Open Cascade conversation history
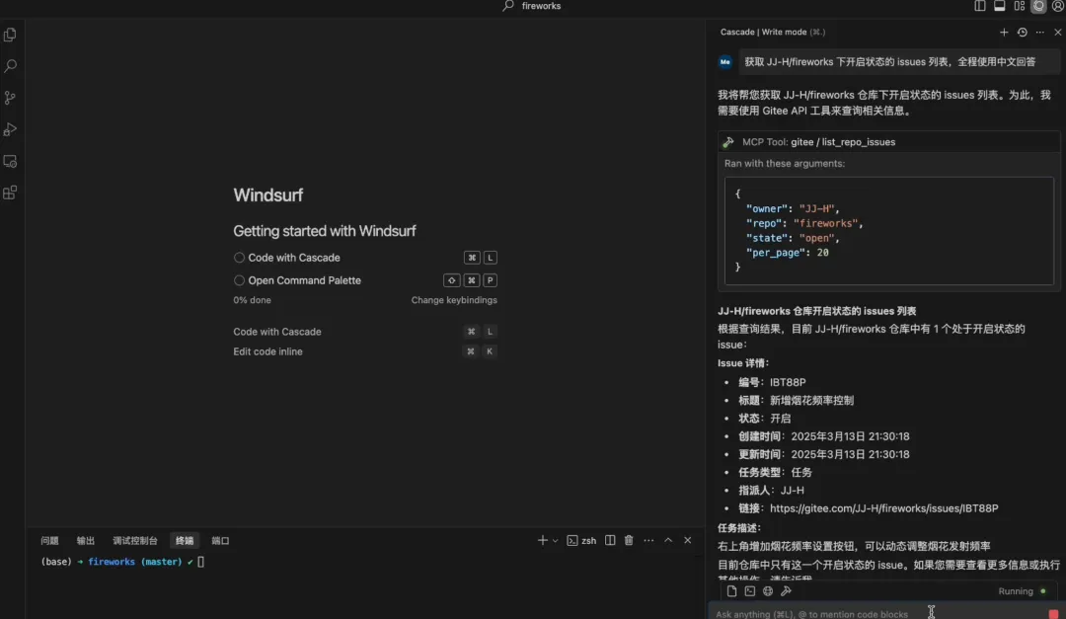 pyautogui.click(x=1022, y=32)
